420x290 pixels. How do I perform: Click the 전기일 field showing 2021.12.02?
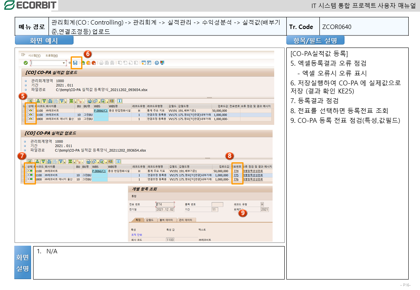point(165,209)
